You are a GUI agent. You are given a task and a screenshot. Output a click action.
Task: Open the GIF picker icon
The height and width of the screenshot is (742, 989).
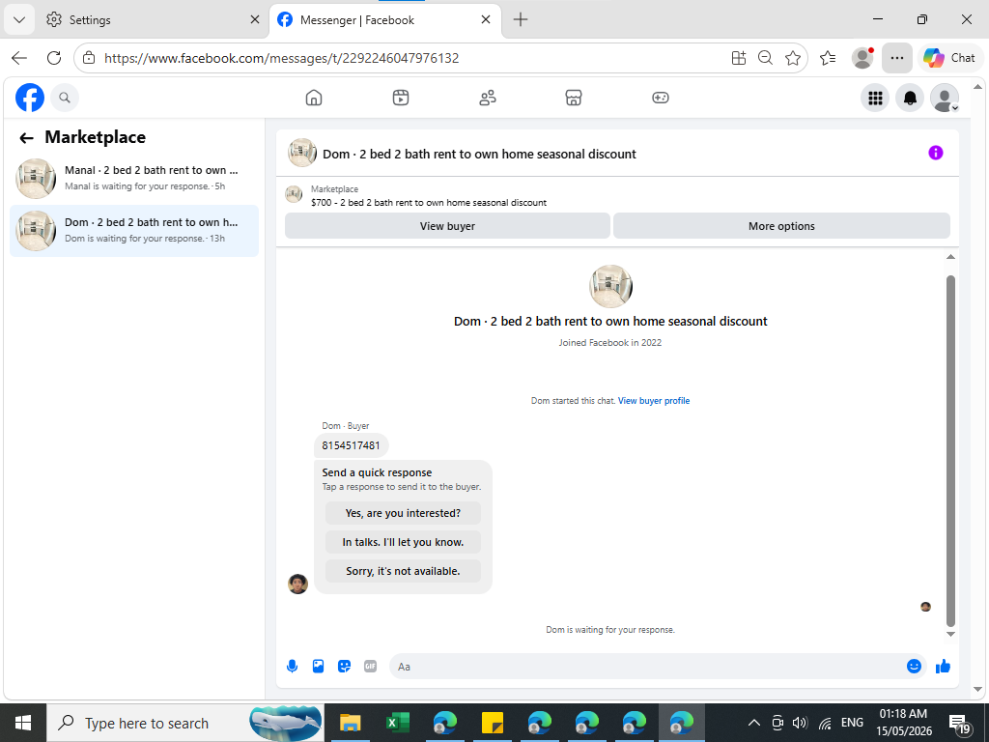click(370, 667)
